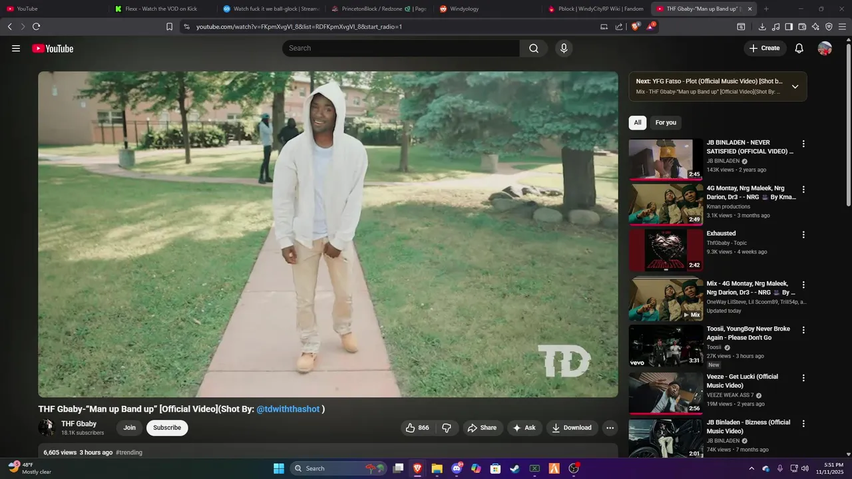This screenshot has width=852, height=479.
Task: Dislike the video
Action: [x=447, y=428]
